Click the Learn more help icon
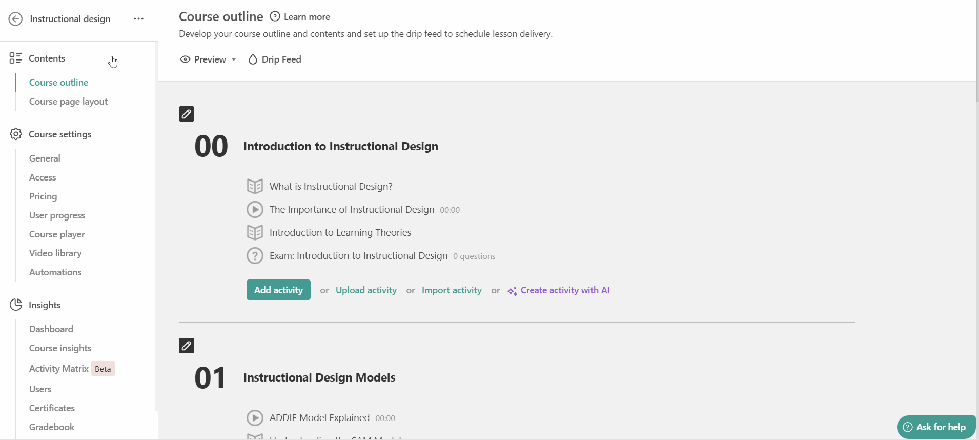 coord(275,16)
